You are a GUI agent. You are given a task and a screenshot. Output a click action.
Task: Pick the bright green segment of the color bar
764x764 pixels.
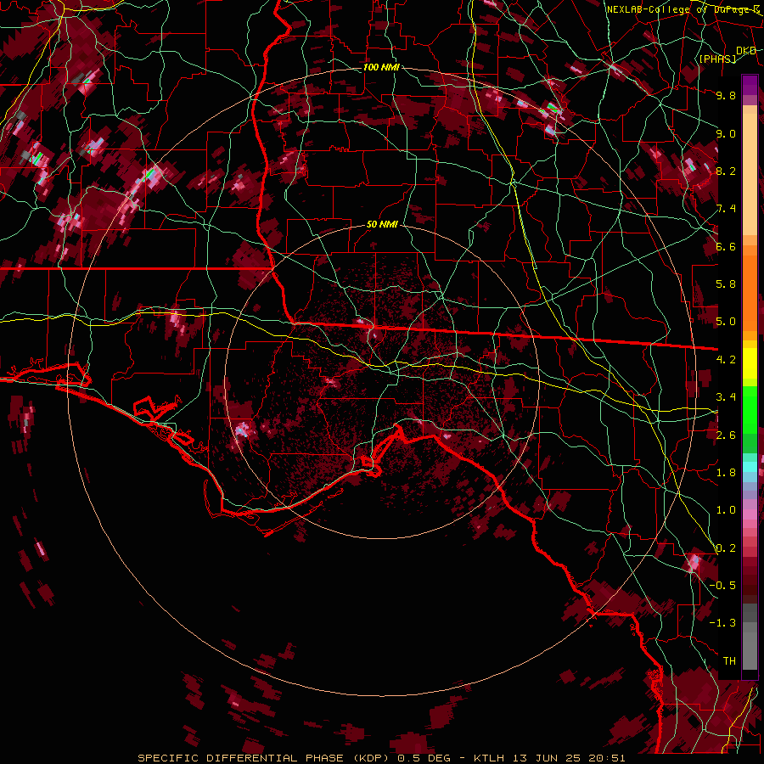click(750, 410)
